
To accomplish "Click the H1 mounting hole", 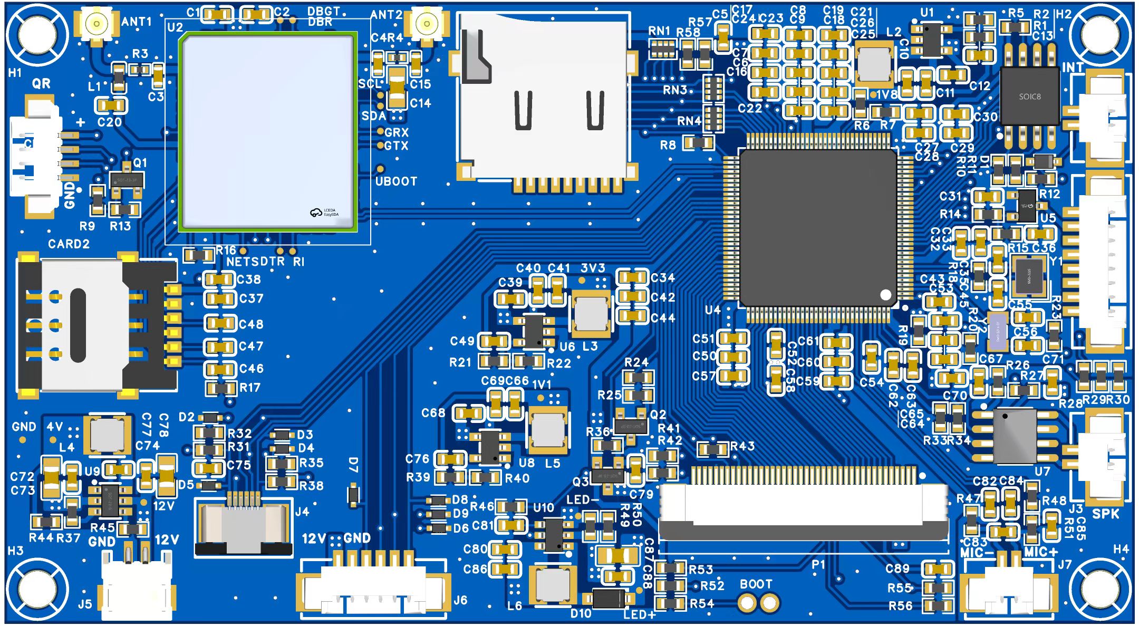I will click(37, 35).
